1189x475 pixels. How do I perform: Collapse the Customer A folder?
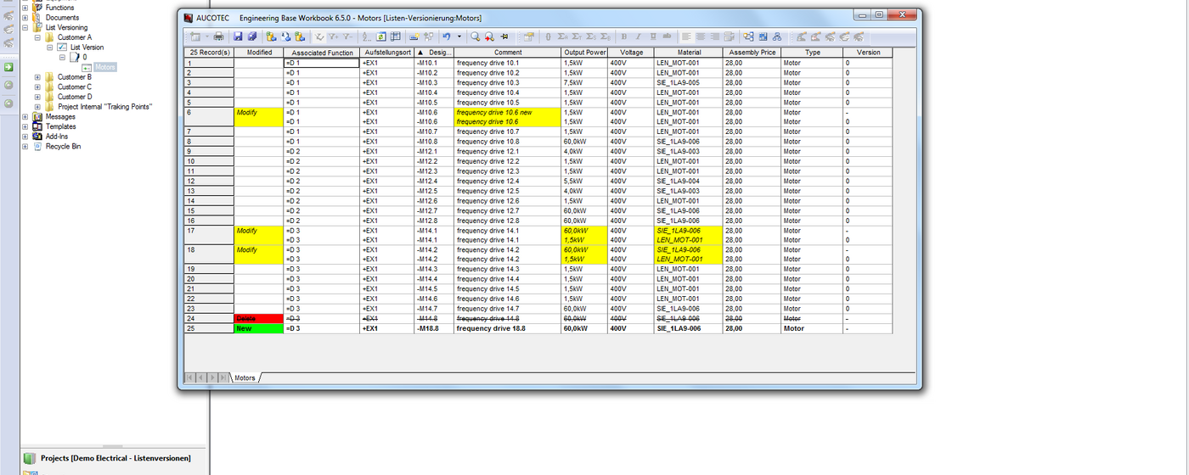[x=37, y=37]
